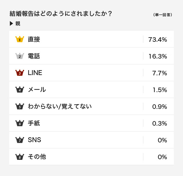Click the rank 8 crown beside その他
This screenshot has width=183, height=176.
20,156
